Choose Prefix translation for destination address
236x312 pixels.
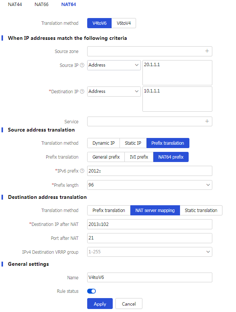click(108, 210)
